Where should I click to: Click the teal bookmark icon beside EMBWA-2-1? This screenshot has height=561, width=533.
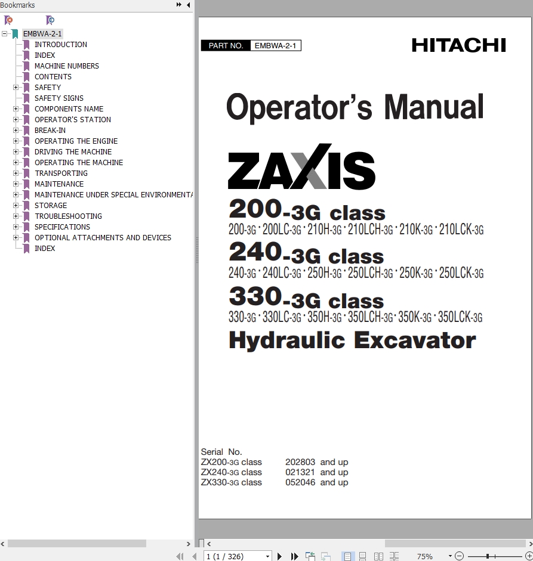15,33
